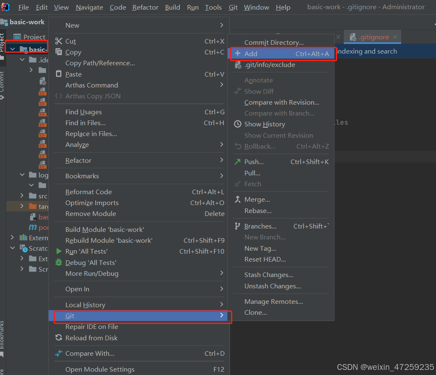Screen dimensions: 436x375
Task: Choose Compare with Revision...
Action: point(281,103)
